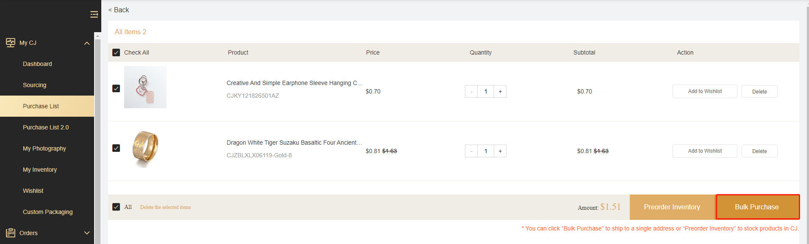Click the Bulk Purchase button
This screenshot has height=244, width=809.
coord(757,207)
